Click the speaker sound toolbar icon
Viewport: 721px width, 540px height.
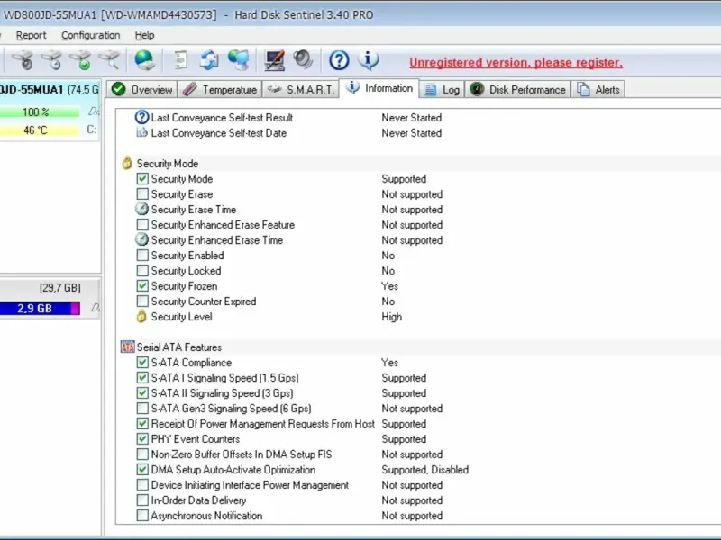pyautogui.click(x=303, y=59)
